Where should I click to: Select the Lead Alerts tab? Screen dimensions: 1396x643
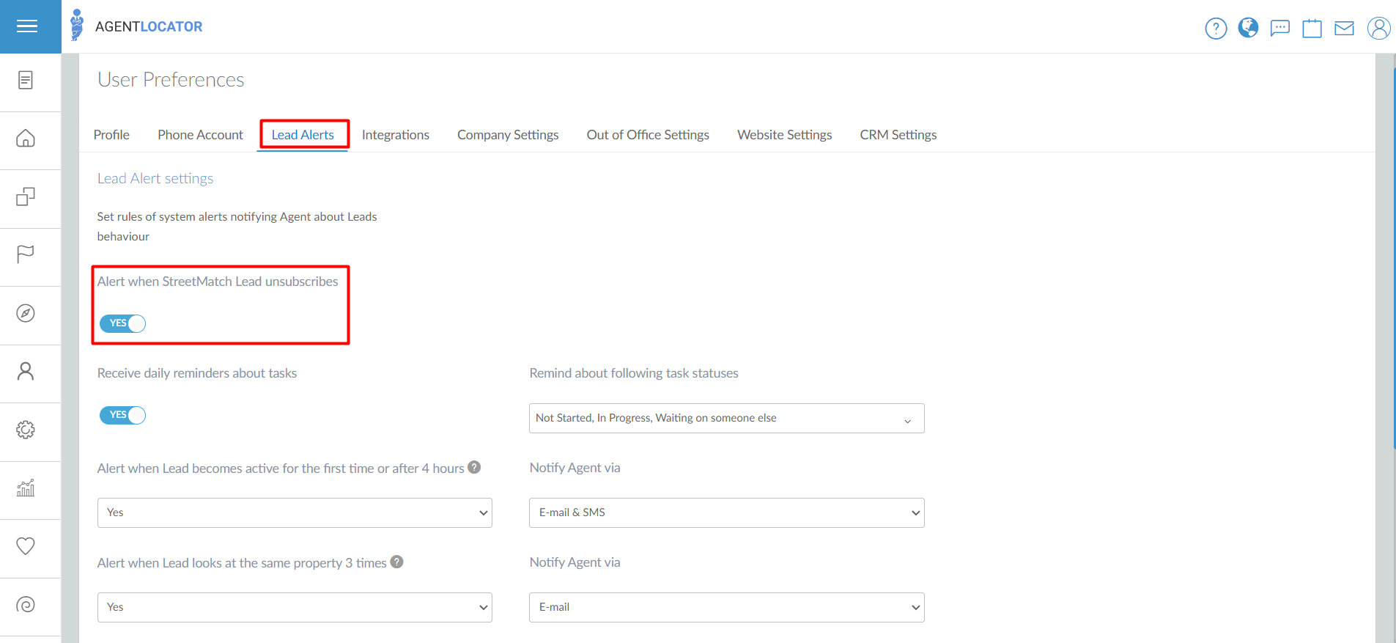coord(303,135)
